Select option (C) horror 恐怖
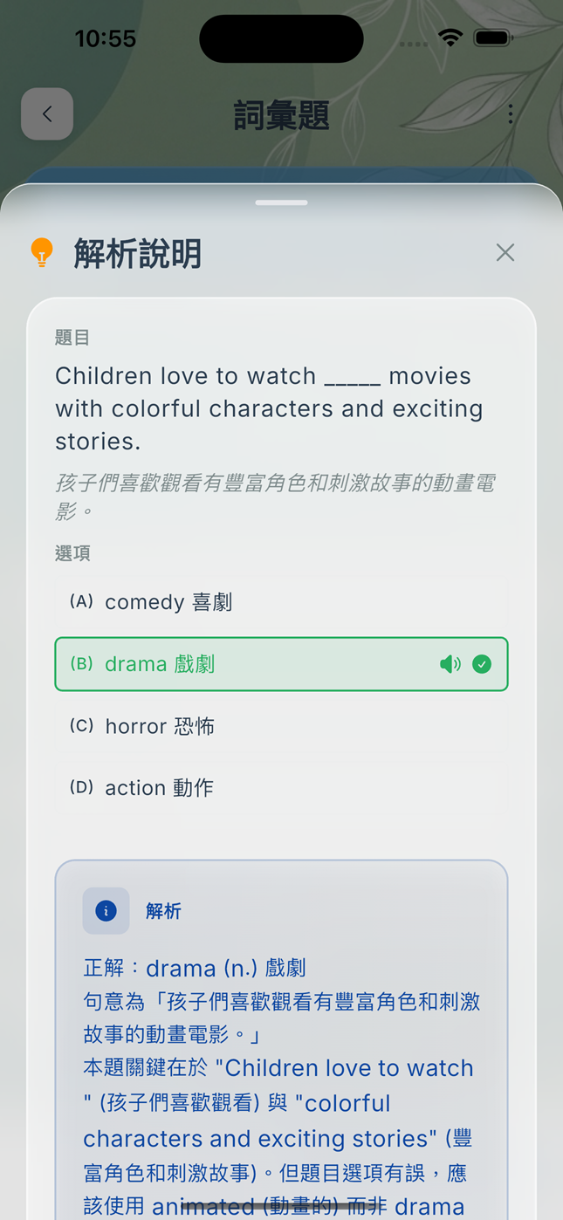 281,726
